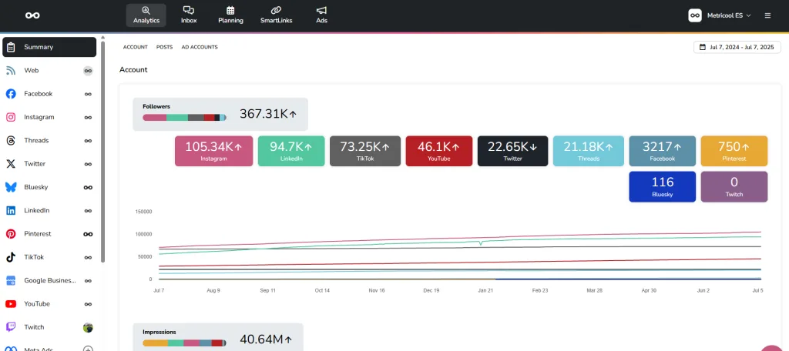
Task: Expand the Metricool ES account dropdown
Action: click(x=720, y=15)
